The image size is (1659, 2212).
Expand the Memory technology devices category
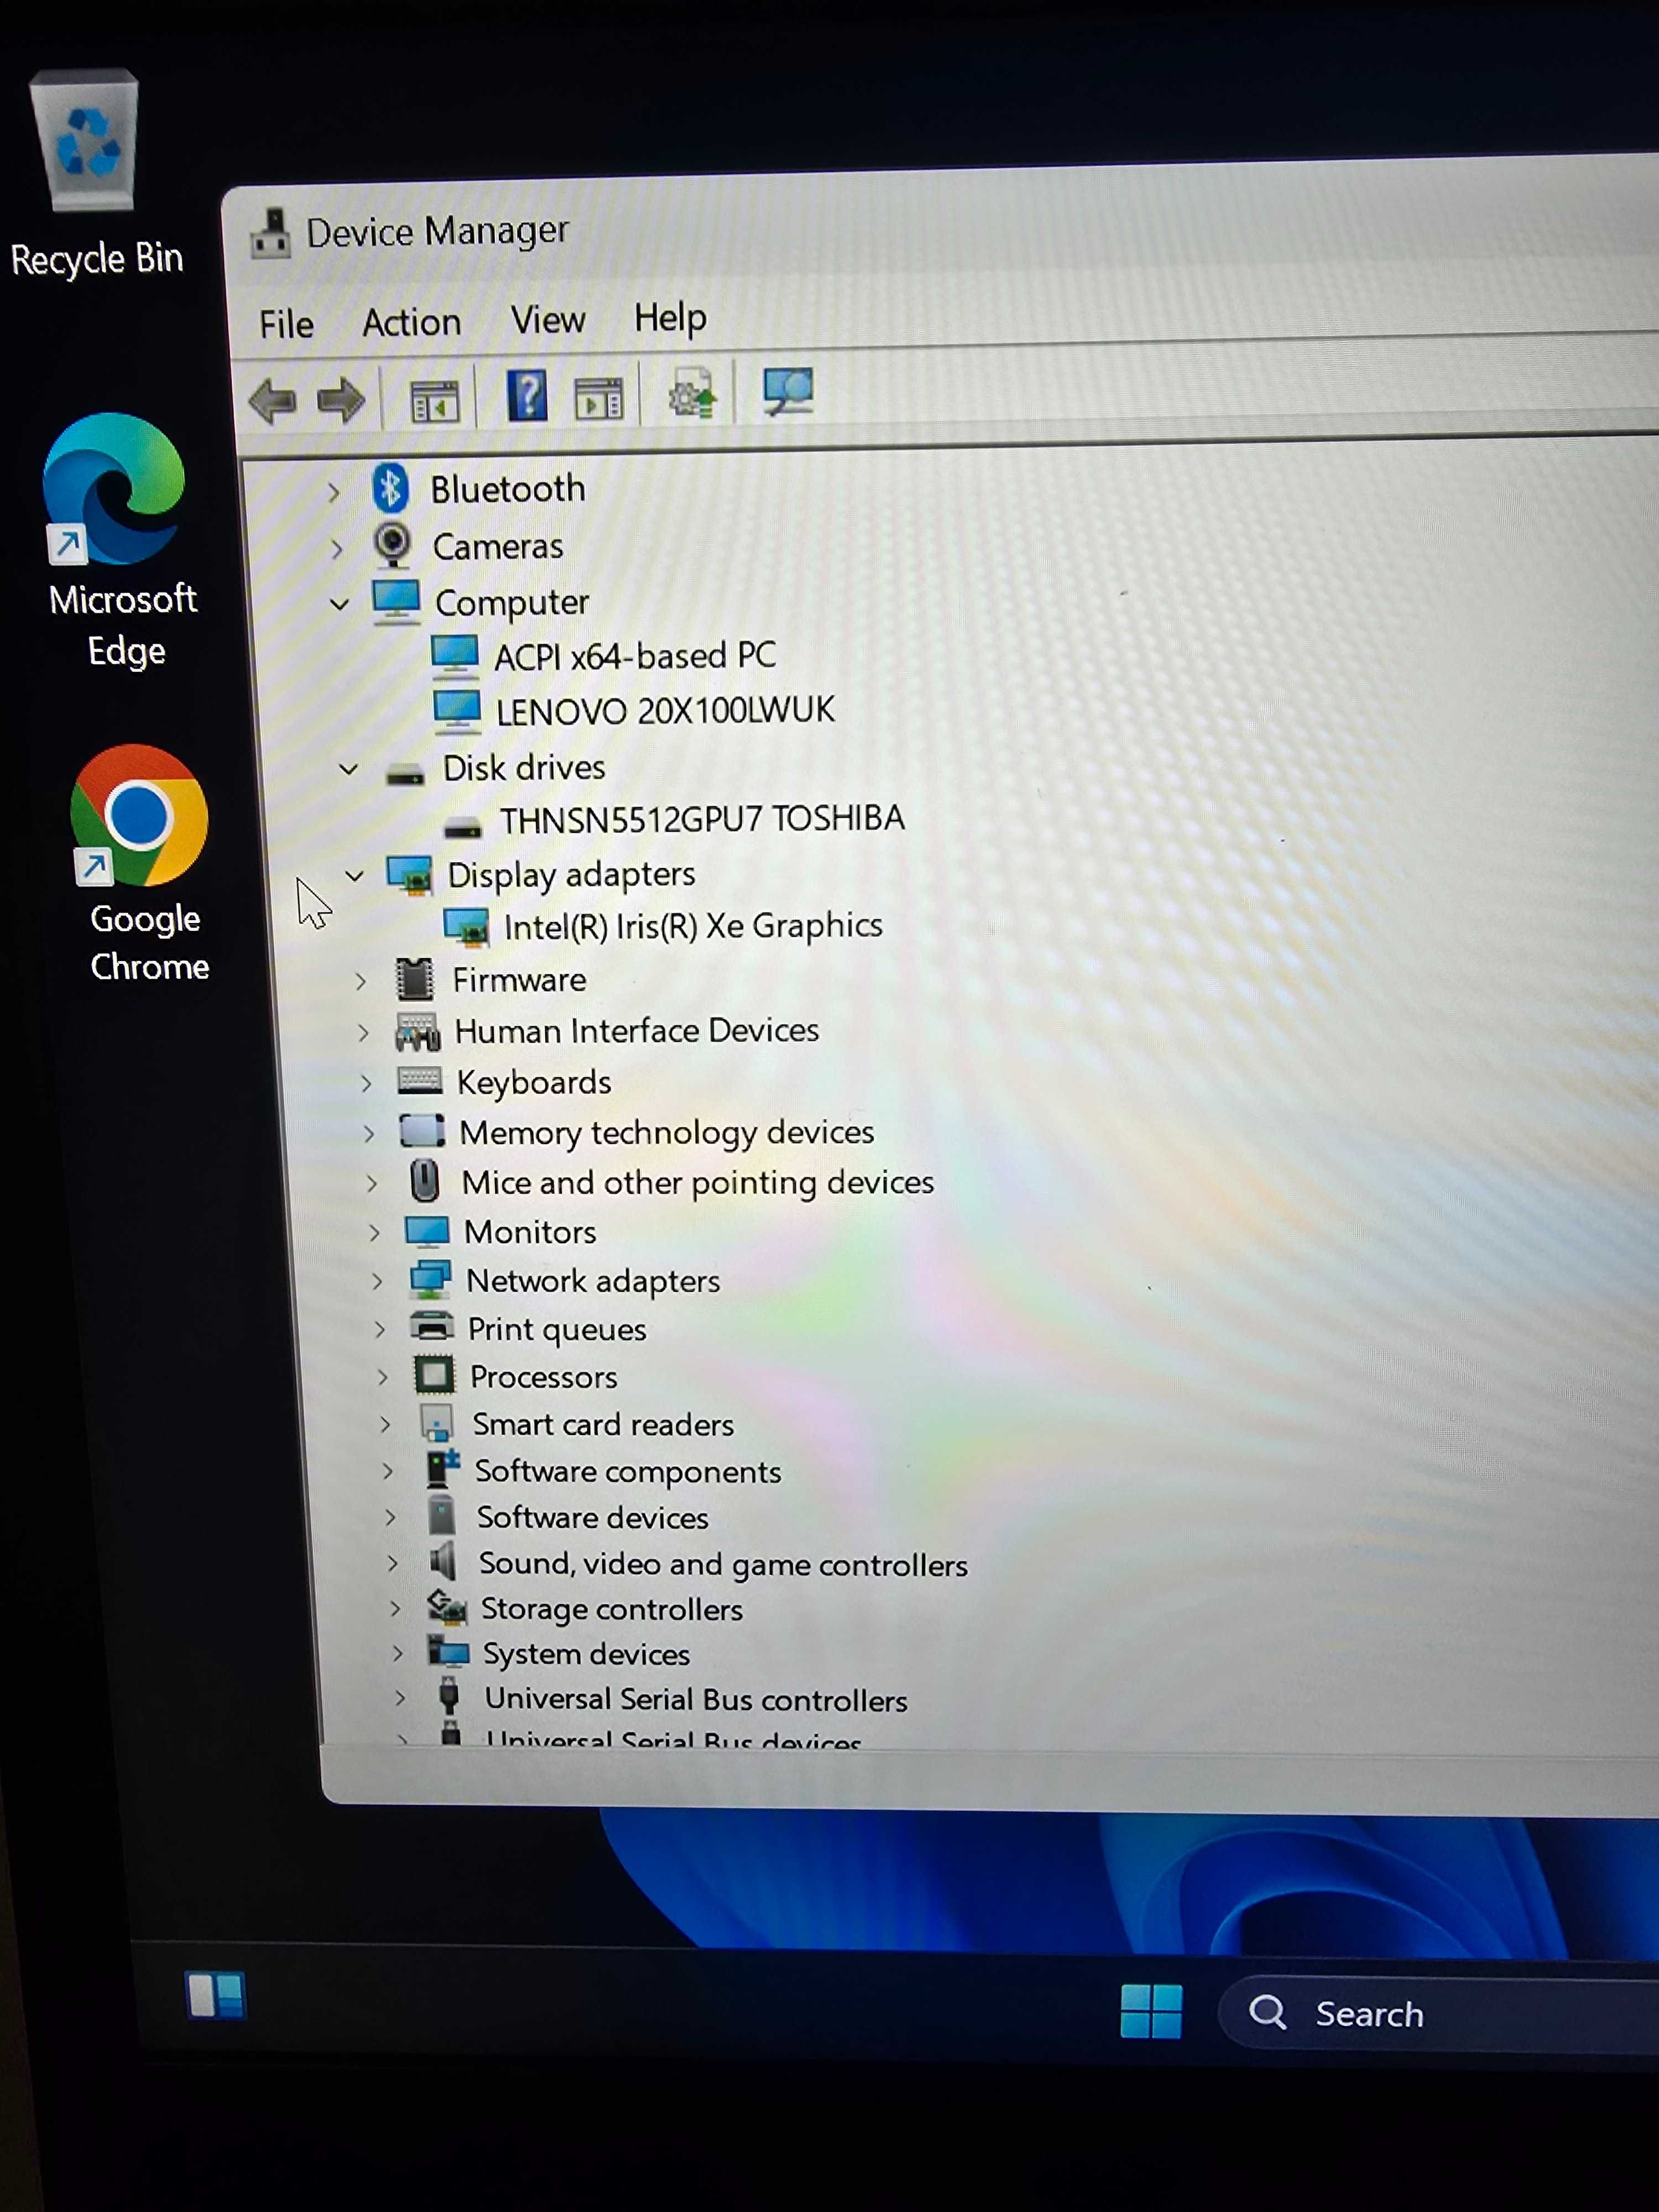pyautogui.click(x=369, y=1133)
